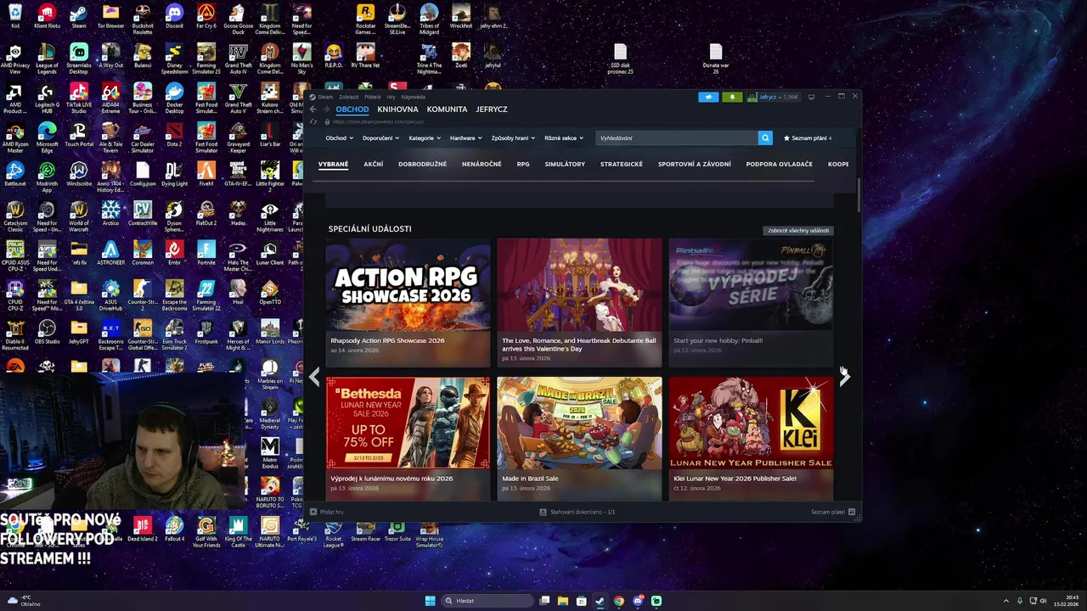The image size is (1087, 611).
Task: Switch to the KOMUNITA section
Action: point(447,109)
